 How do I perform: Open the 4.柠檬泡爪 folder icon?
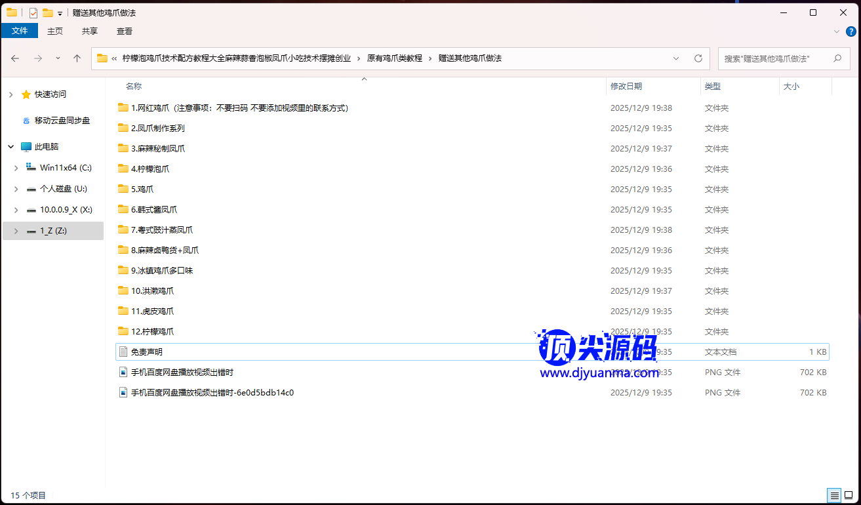(x=123, y=169)
